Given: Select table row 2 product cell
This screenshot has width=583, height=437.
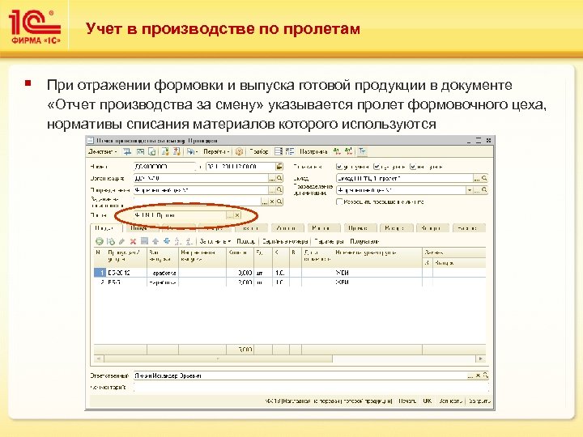Looking at the screenshot, I should [x=126, y=282].
